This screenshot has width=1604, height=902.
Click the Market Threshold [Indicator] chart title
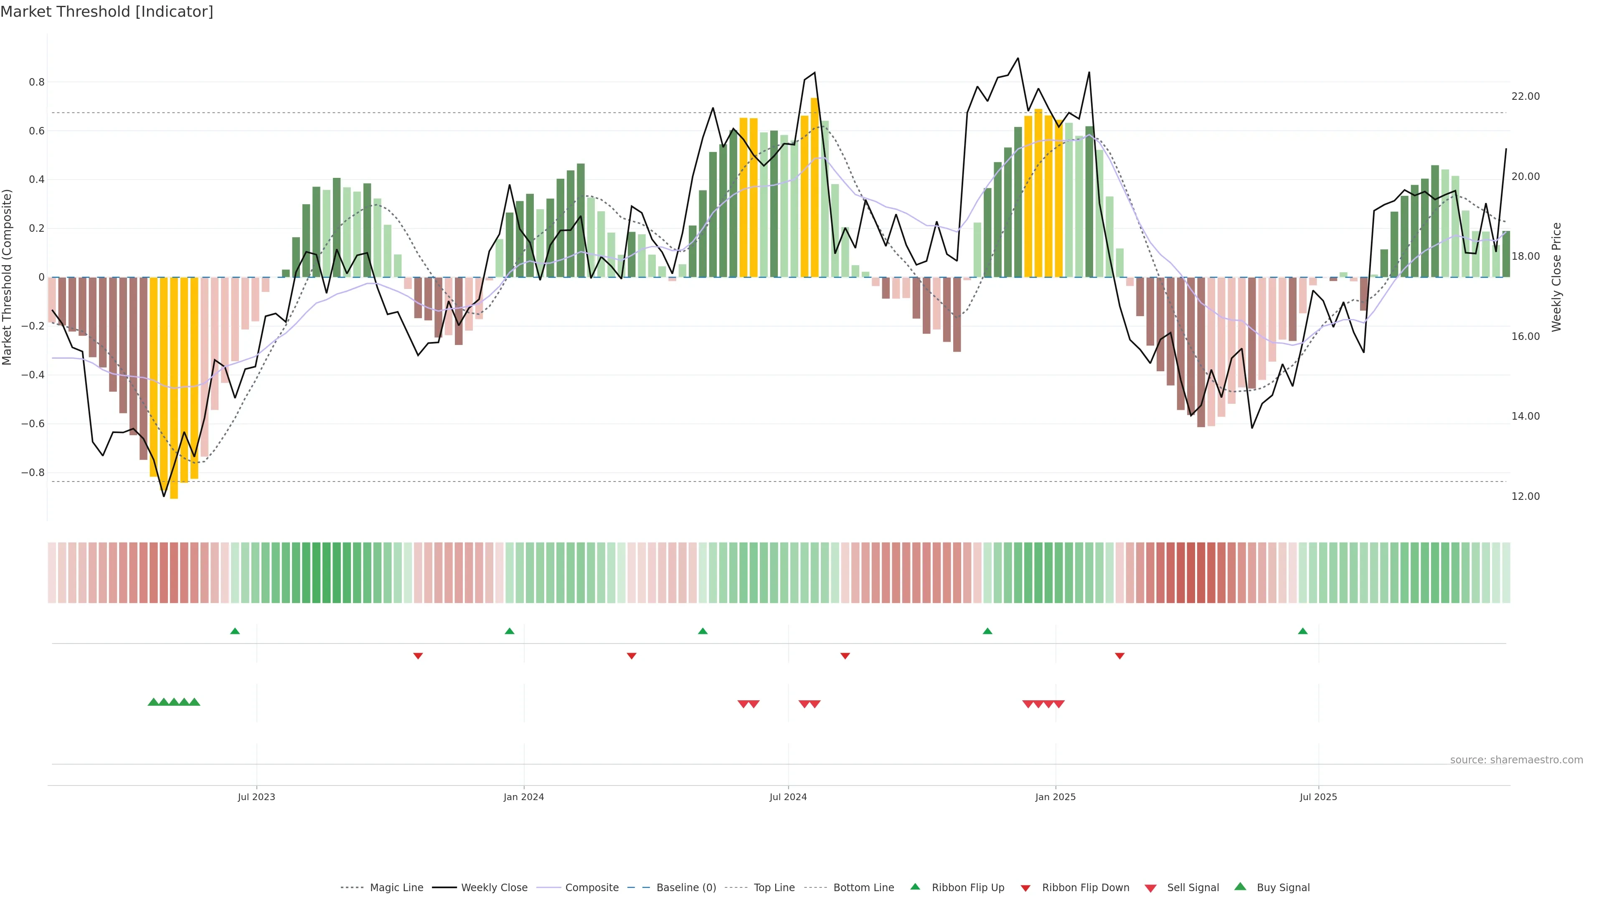[107, 12]
